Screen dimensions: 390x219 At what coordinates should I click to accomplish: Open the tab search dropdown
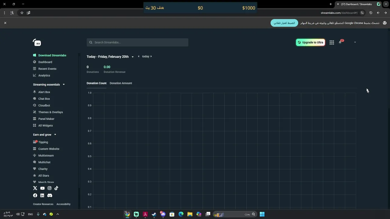[386, 4]
